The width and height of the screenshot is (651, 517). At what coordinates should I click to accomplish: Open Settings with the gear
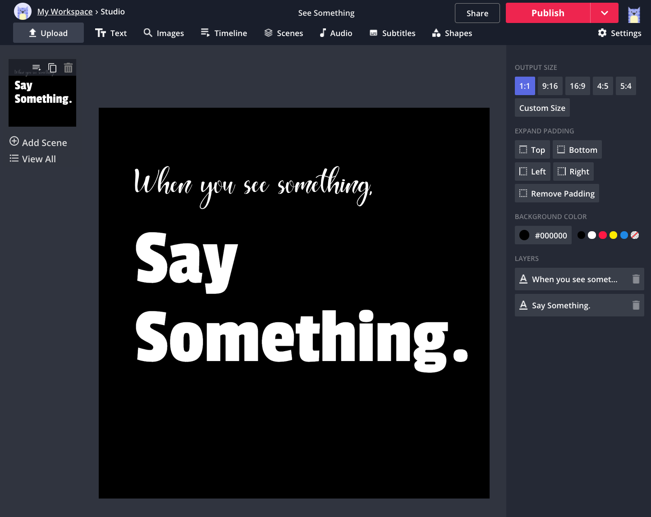point(619,33)
